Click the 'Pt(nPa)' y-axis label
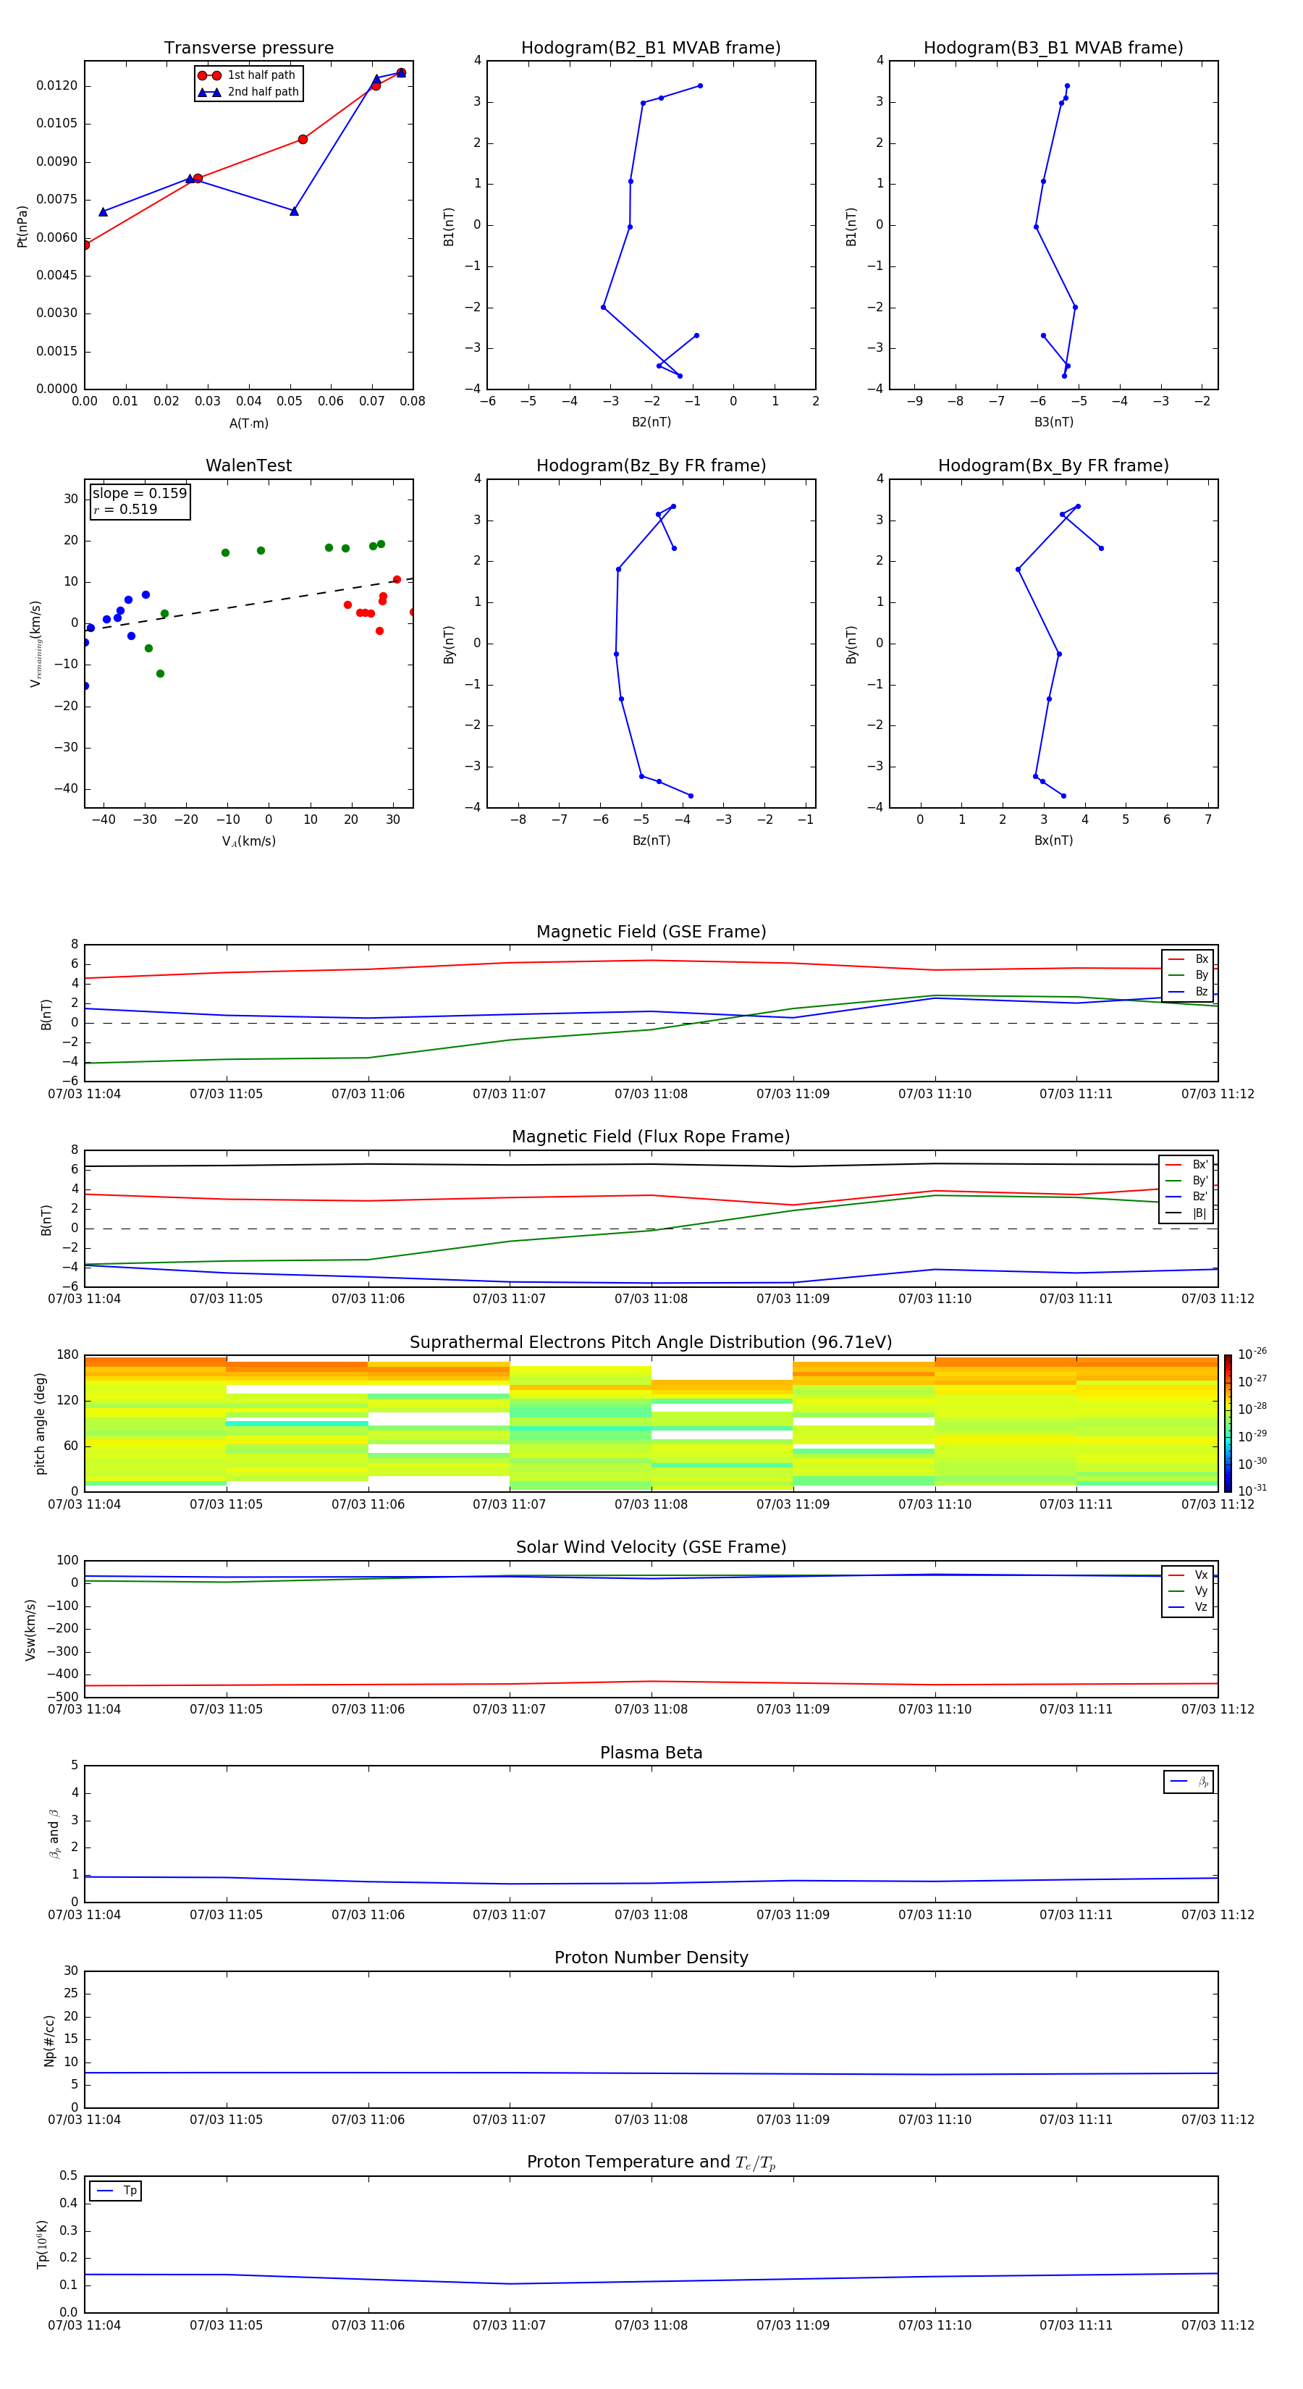This screenshot has height=2389, width=1303. pos(23,225)
